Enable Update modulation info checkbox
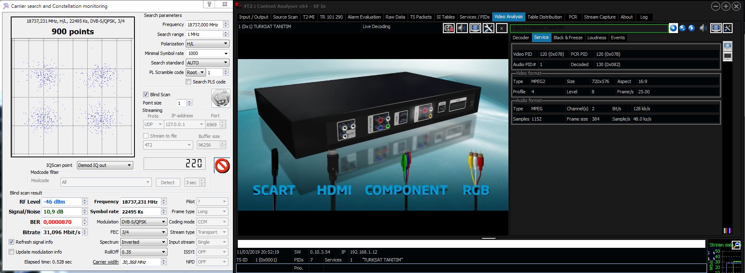 click(x=12, y=252)
